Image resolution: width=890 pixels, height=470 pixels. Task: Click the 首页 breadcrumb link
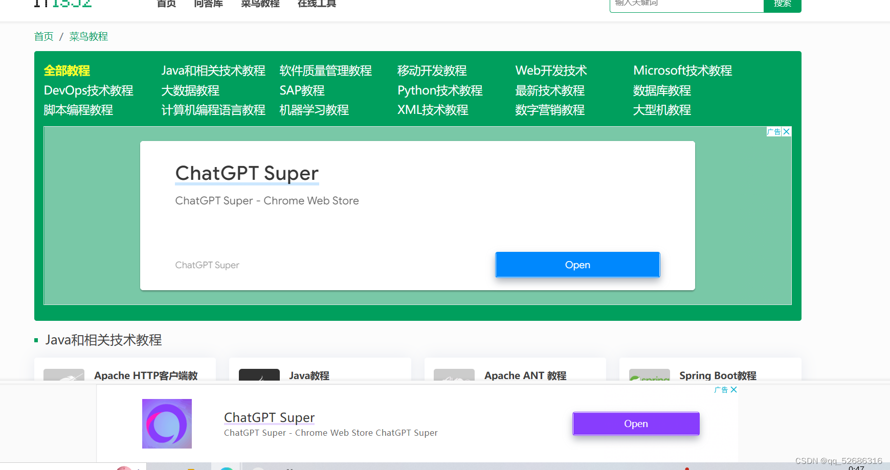tap(43, 36)
